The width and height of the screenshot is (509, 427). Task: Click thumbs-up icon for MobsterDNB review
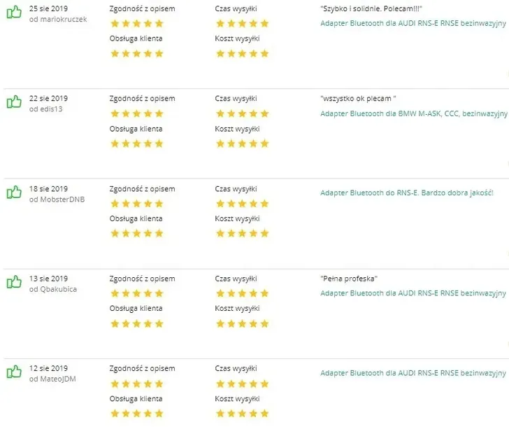click(14, 192)
